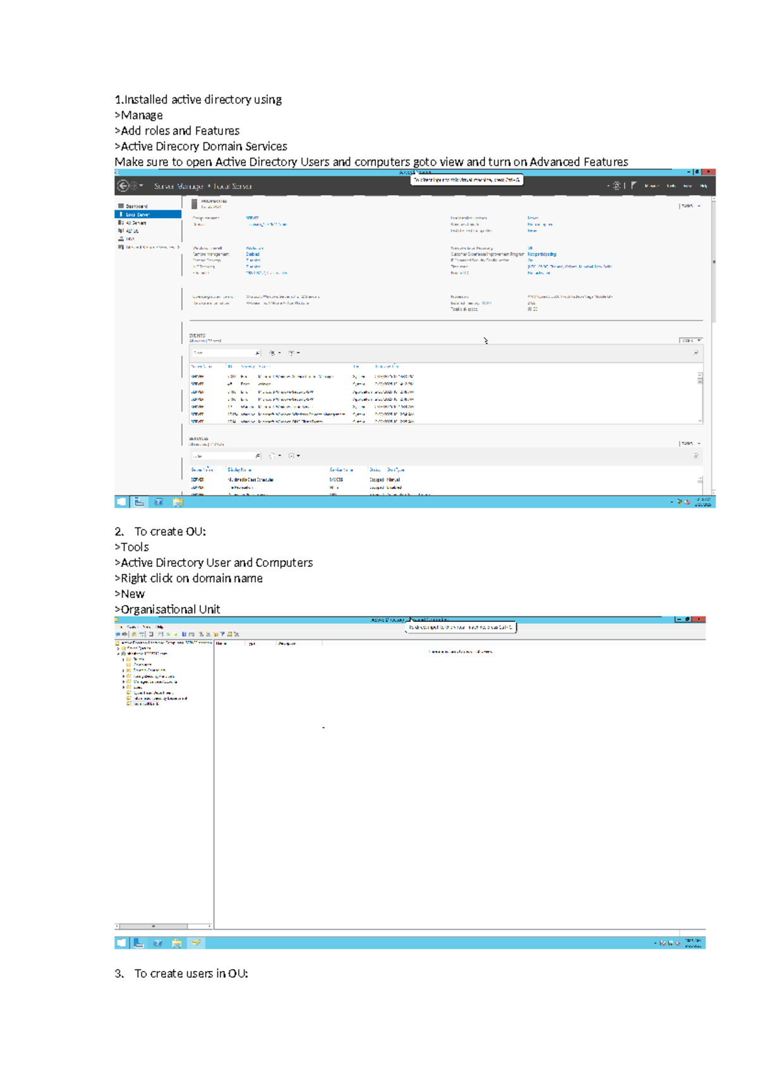Open the Services TASKS dropdown
The width and height of the screenshot is (758, 1072).
pyautogui.click(x=690, y=443)
